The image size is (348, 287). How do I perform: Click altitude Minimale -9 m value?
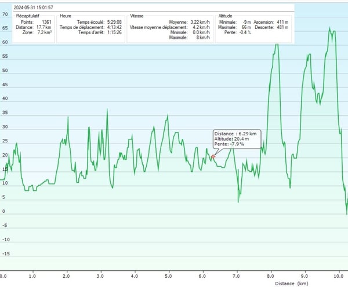247,22
